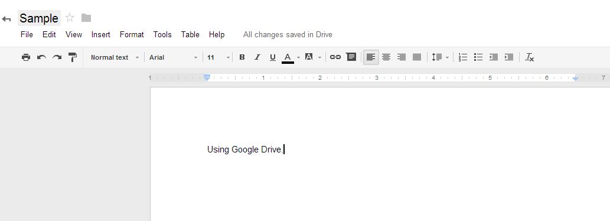This screenshot has height=221, width=610.
Task: Insert a comment with toolbar icon
Action: coord(351,57)
